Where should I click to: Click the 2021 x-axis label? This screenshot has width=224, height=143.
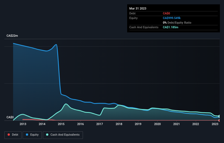177,124
